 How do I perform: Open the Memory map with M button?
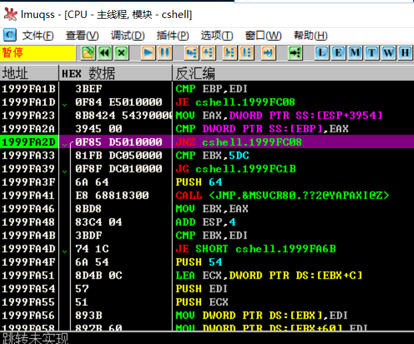(x=355, y=53)
